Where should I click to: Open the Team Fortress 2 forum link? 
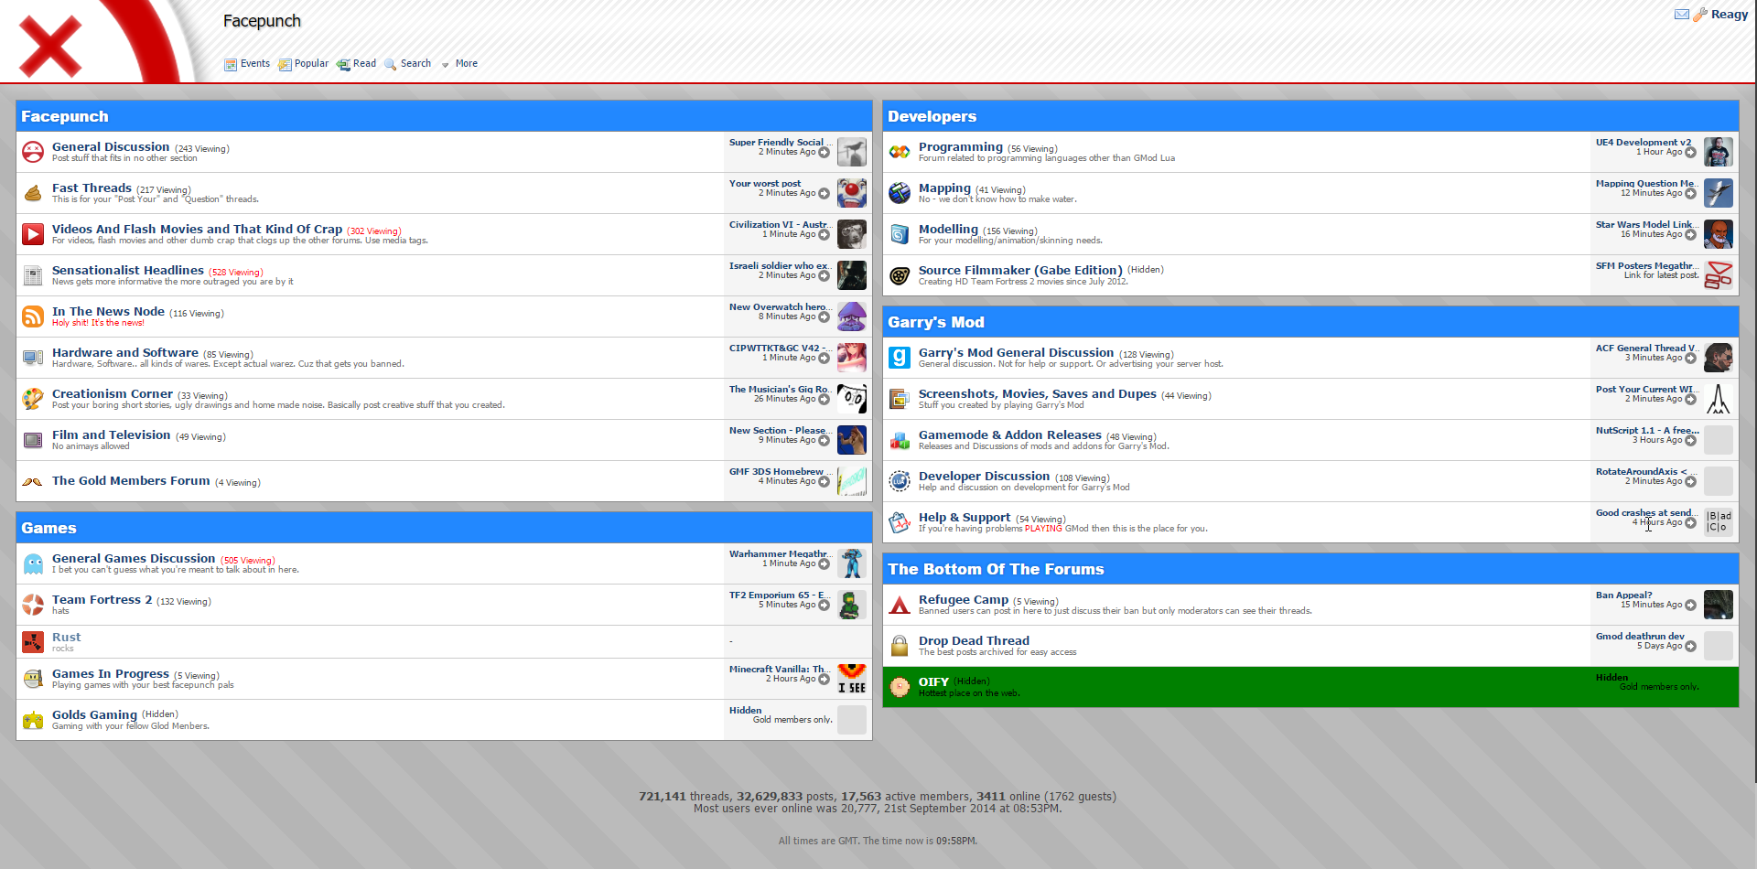tap(102, 599)
